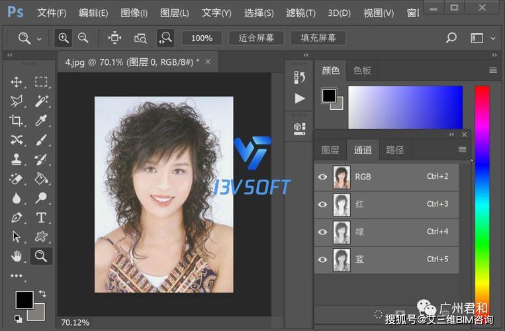Screen dimensions: 505x331
Task: Click the foreground color in Color panel
Action: pyautogui.click(x=329, y=95)
